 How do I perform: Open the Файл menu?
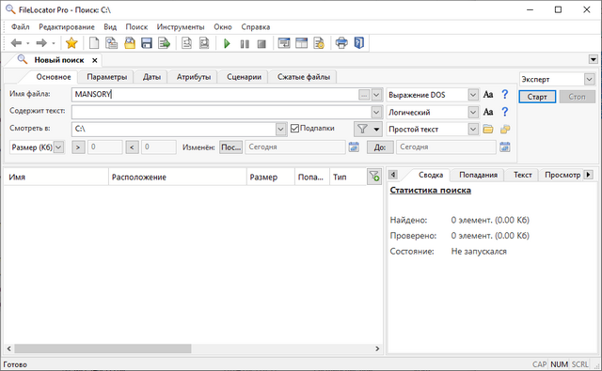point(21,27)
